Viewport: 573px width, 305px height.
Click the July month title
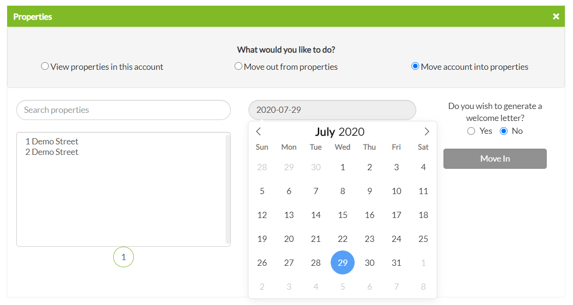(x=325, y=132)
